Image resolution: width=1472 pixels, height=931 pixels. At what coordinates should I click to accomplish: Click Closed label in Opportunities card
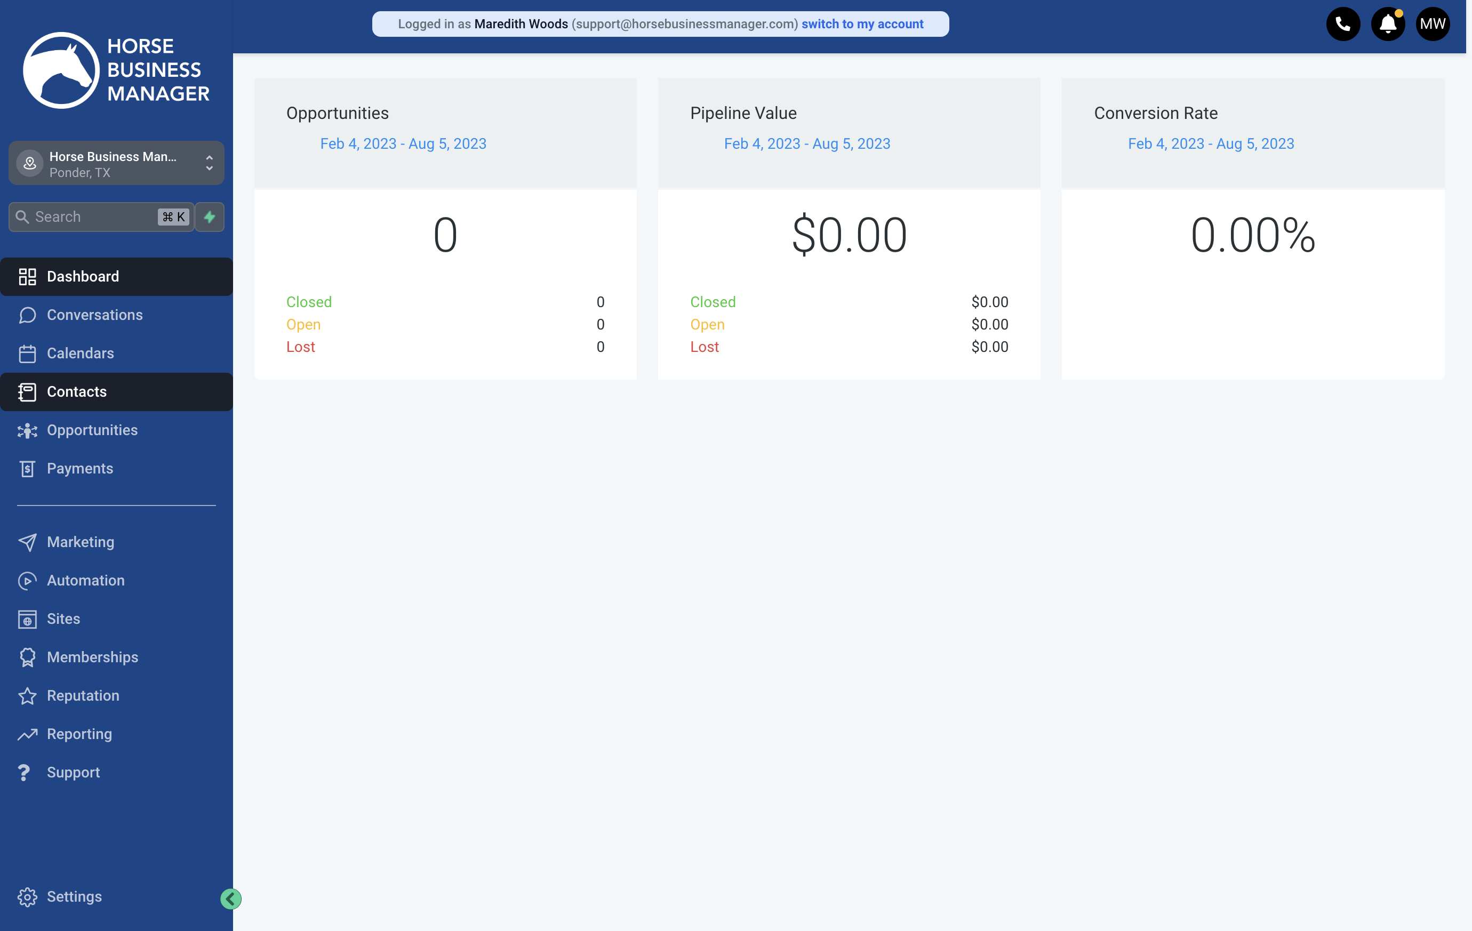point(309,302)
